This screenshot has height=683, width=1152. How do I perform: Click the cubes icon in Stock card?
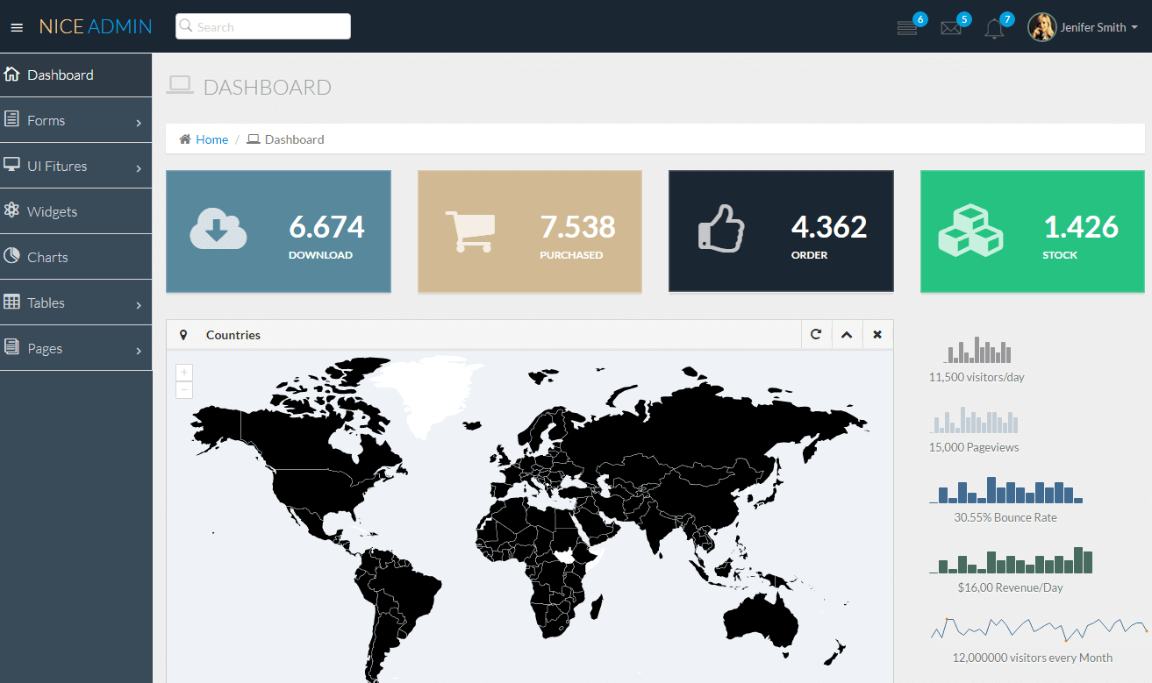click(x=970, y=231)
